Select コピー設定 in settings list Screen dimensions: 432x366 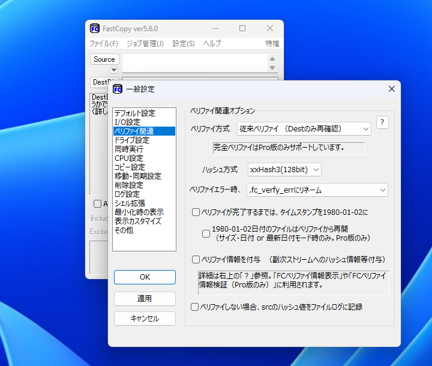click(144, 167)
